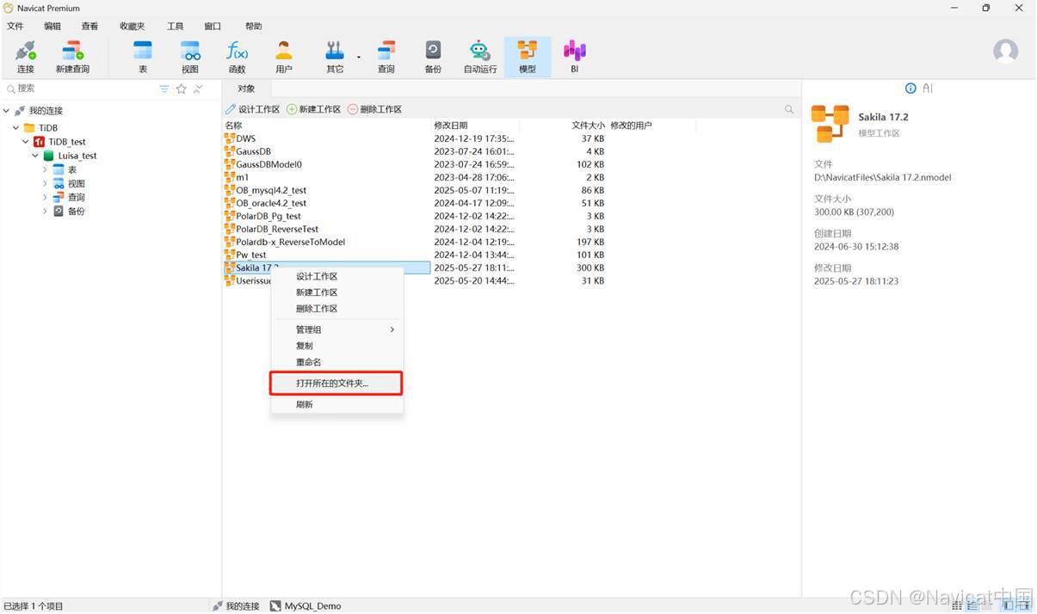Choose 复制 in context menu
This screenshot has width=1037, height=614.
tap(336, 346)
